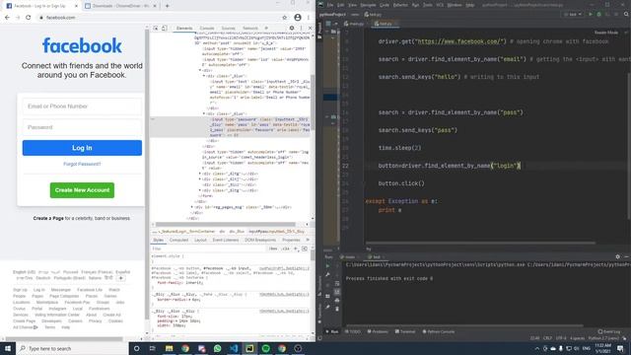This screenshot has width=631, height=355.
Task: Reload the Facebook page
Action: (x=29, y=18)
